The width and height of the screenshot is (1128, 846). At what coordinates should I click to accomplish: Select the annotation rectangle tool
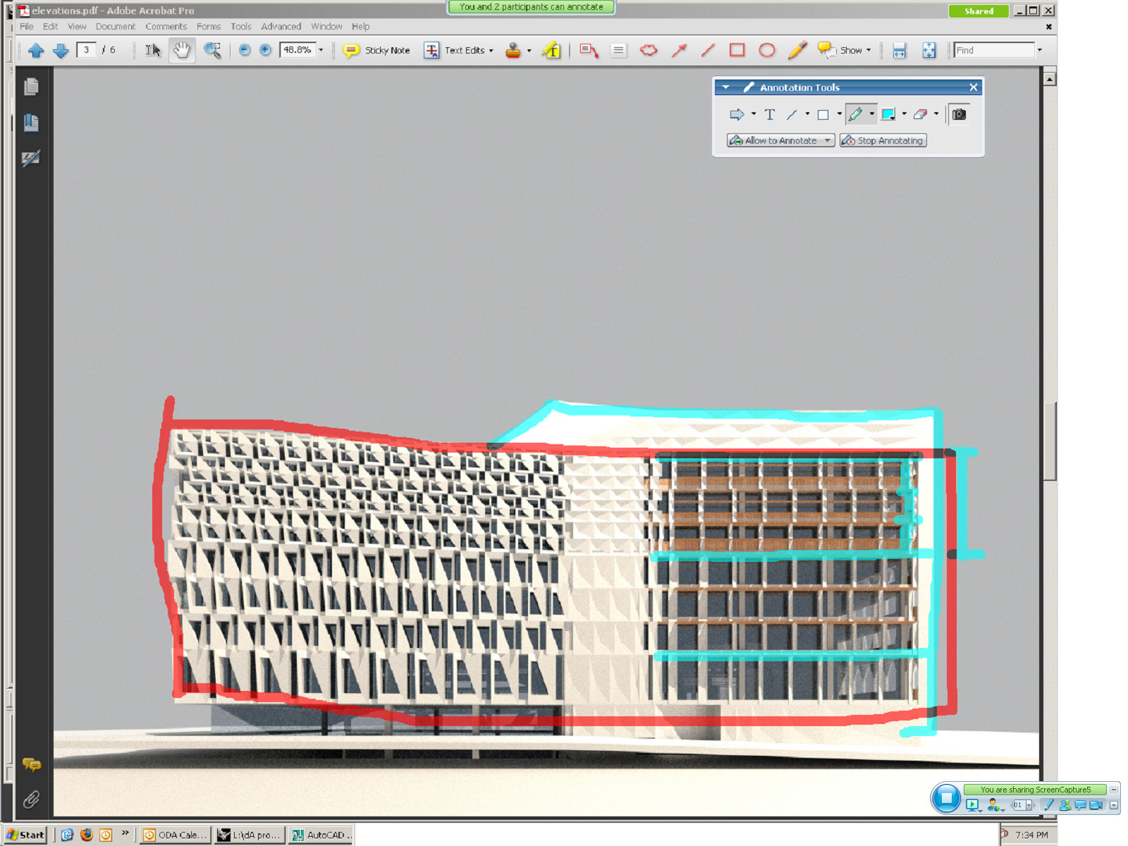823,114
